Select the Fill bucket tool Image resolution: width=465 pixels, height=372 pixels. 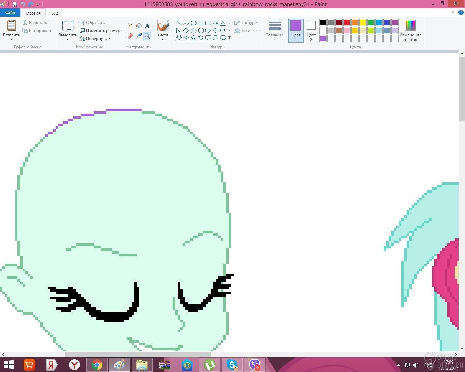[x=139, y=26]
